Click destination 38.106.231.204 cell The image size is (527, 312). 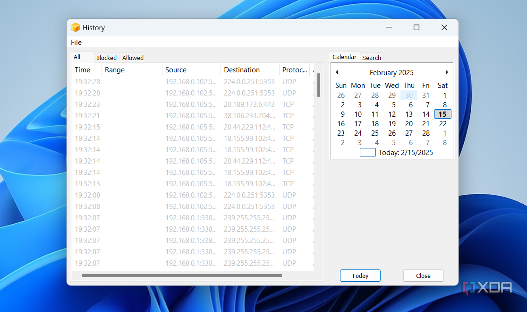click(x=249, y=116)
